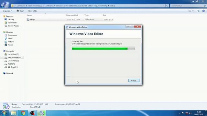Open the screen recorder taskbar app
This screenshot has width=207, height=116.
pyautogui.click(x=32, y=113)
